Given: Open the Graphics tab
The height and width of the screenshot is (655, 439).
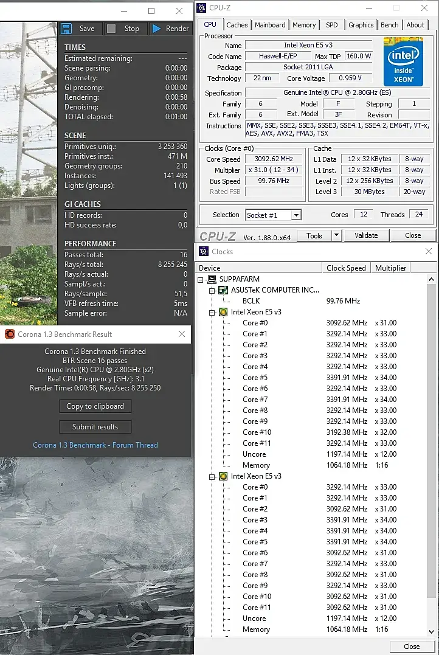Looking at the screenshot, I should pyautogui.click(x=361, y=25).
